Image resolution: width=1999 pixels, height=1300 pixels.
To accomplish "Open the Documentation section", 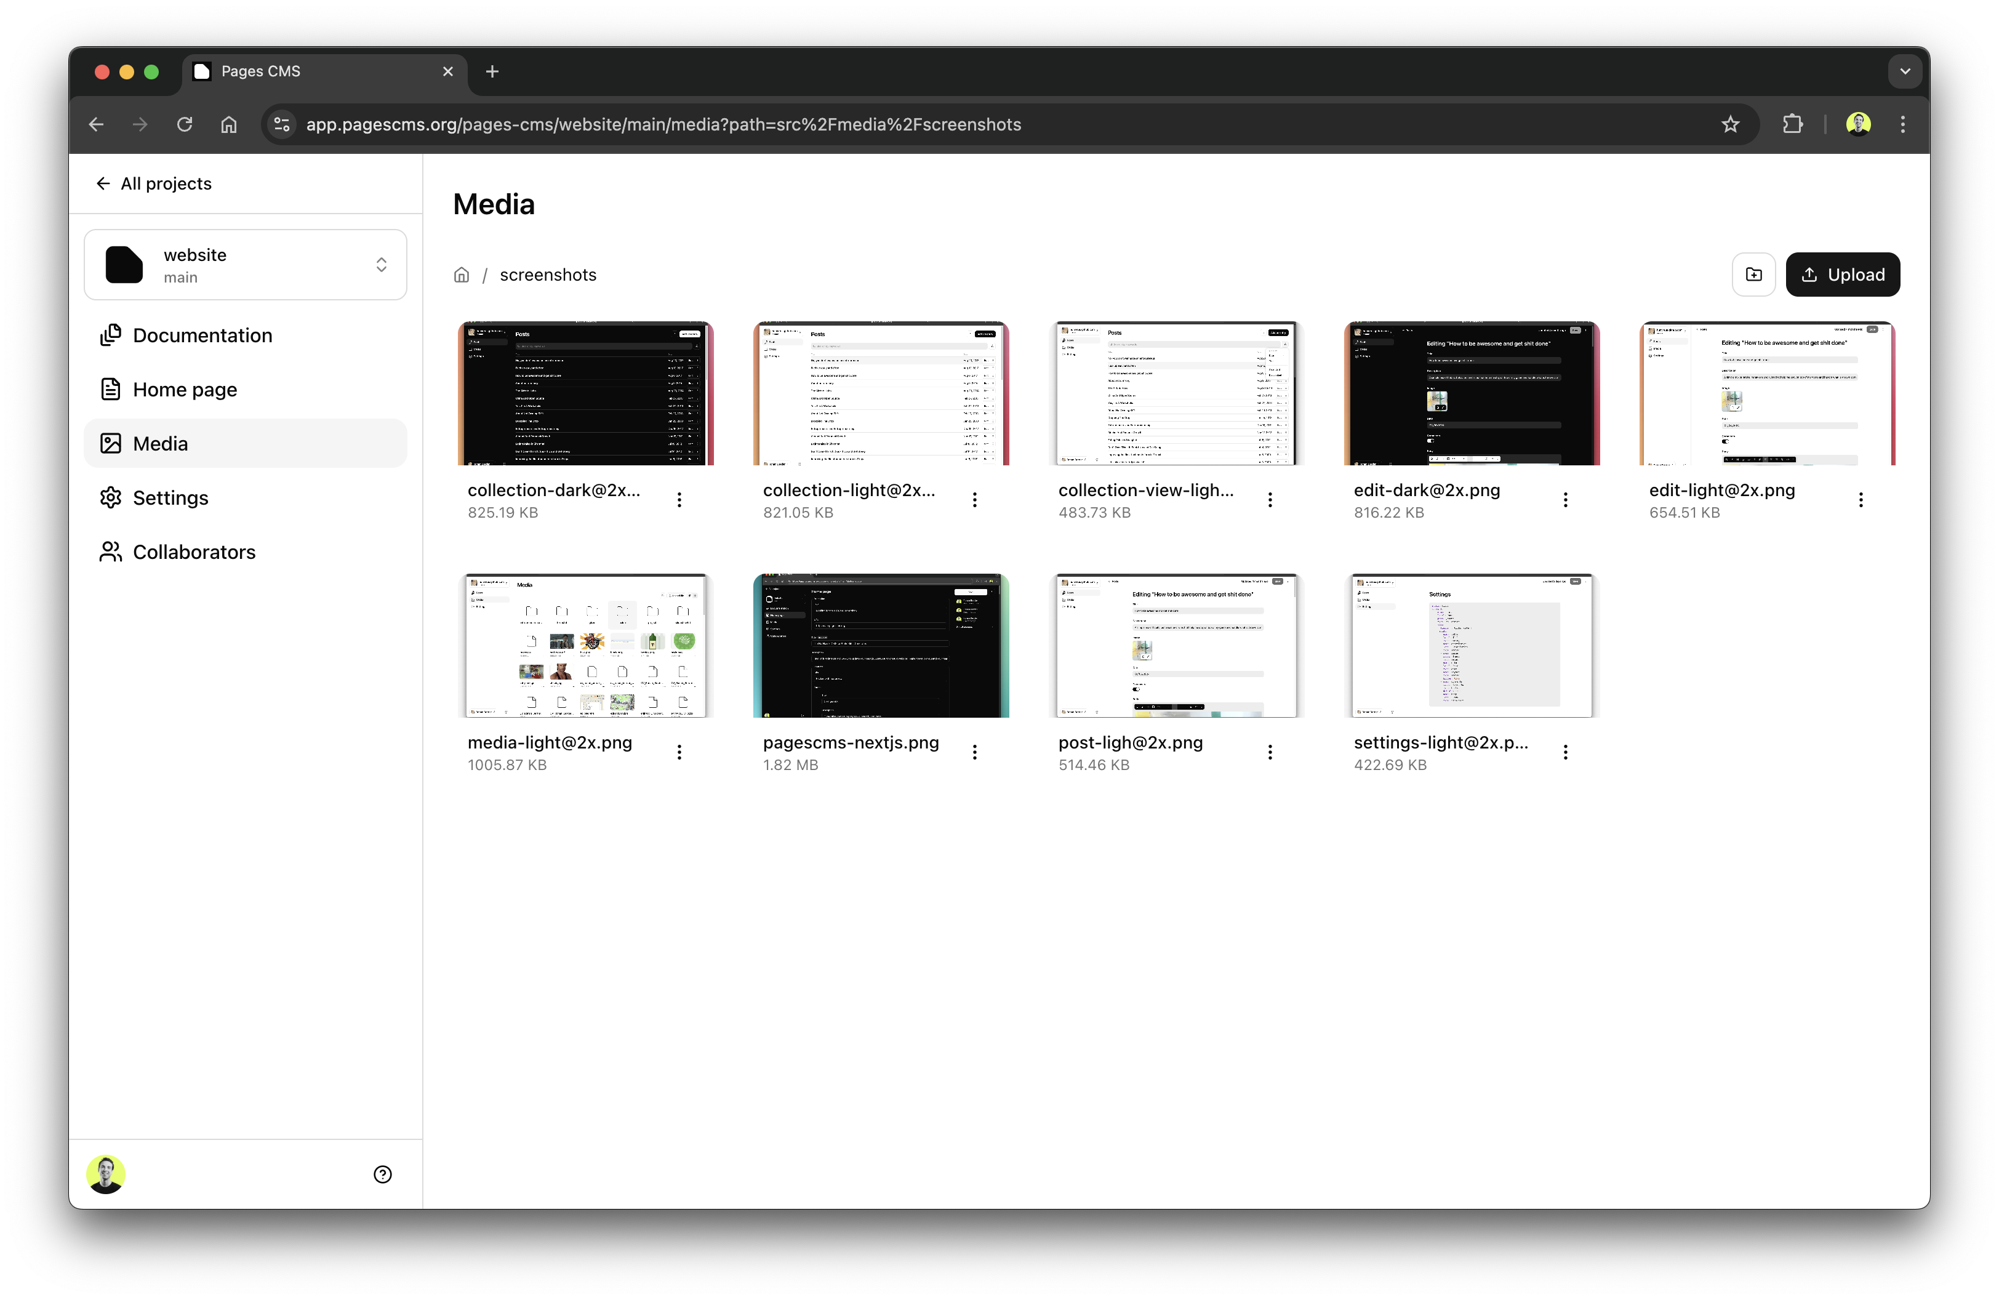I will pyautogui.click(x=202, y=335).
